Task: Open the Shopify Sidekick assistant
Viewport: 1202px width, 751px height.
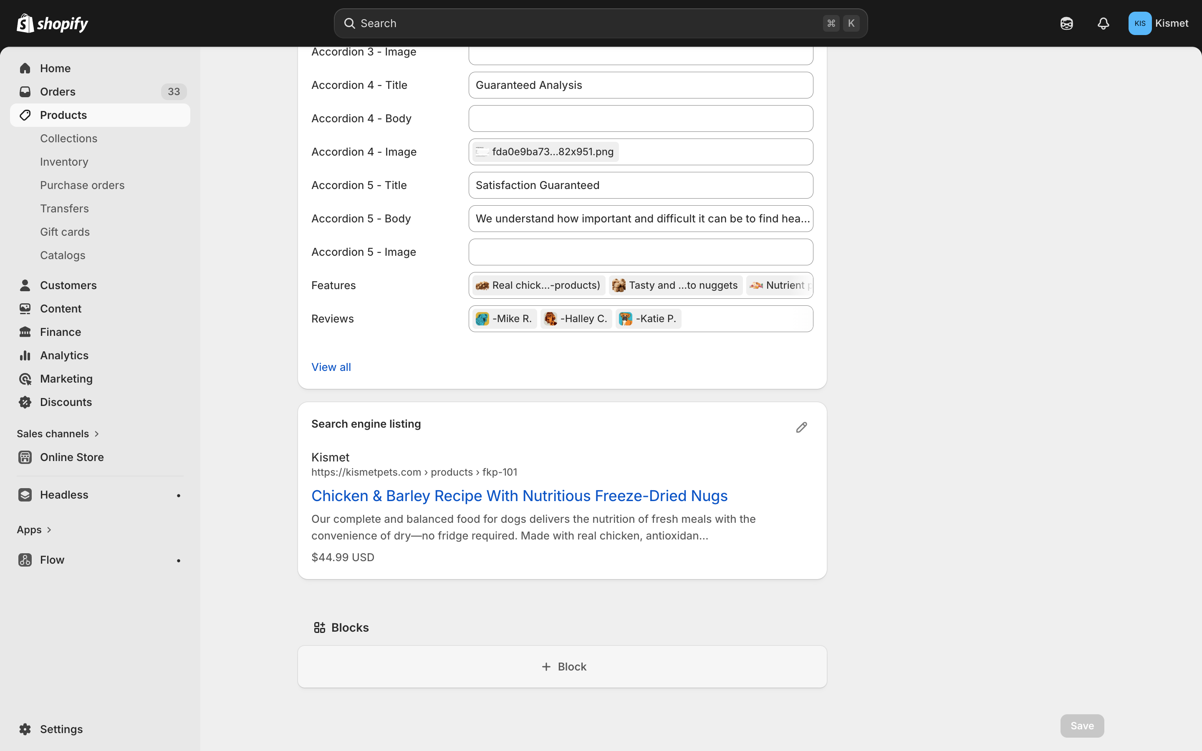Action: tap(1066, 23)
